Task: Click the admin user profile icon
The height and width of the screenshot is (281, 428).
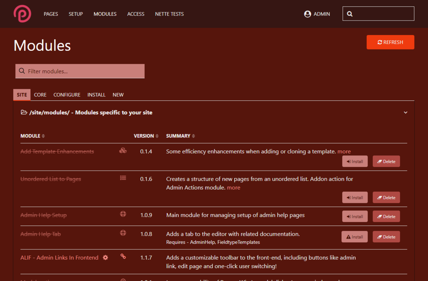Action: (x=307, y=14)
